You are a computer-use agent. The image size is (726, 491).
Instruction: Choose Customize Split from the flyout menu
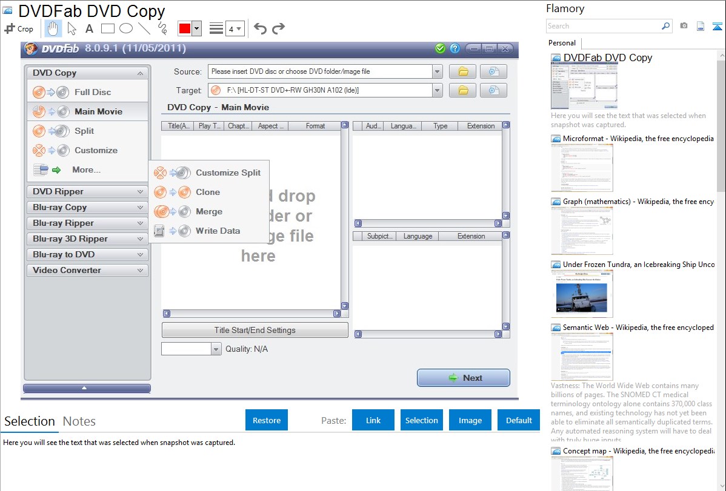[x=208, y=173]
